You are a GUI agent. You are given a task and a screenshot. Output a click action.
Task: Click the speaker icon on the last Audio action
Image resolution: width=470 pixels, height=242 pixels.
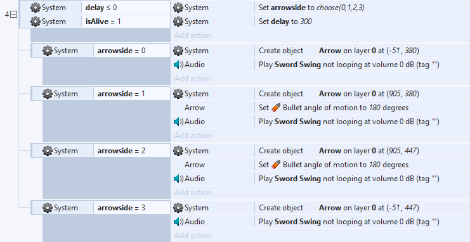tap(178, 222)
